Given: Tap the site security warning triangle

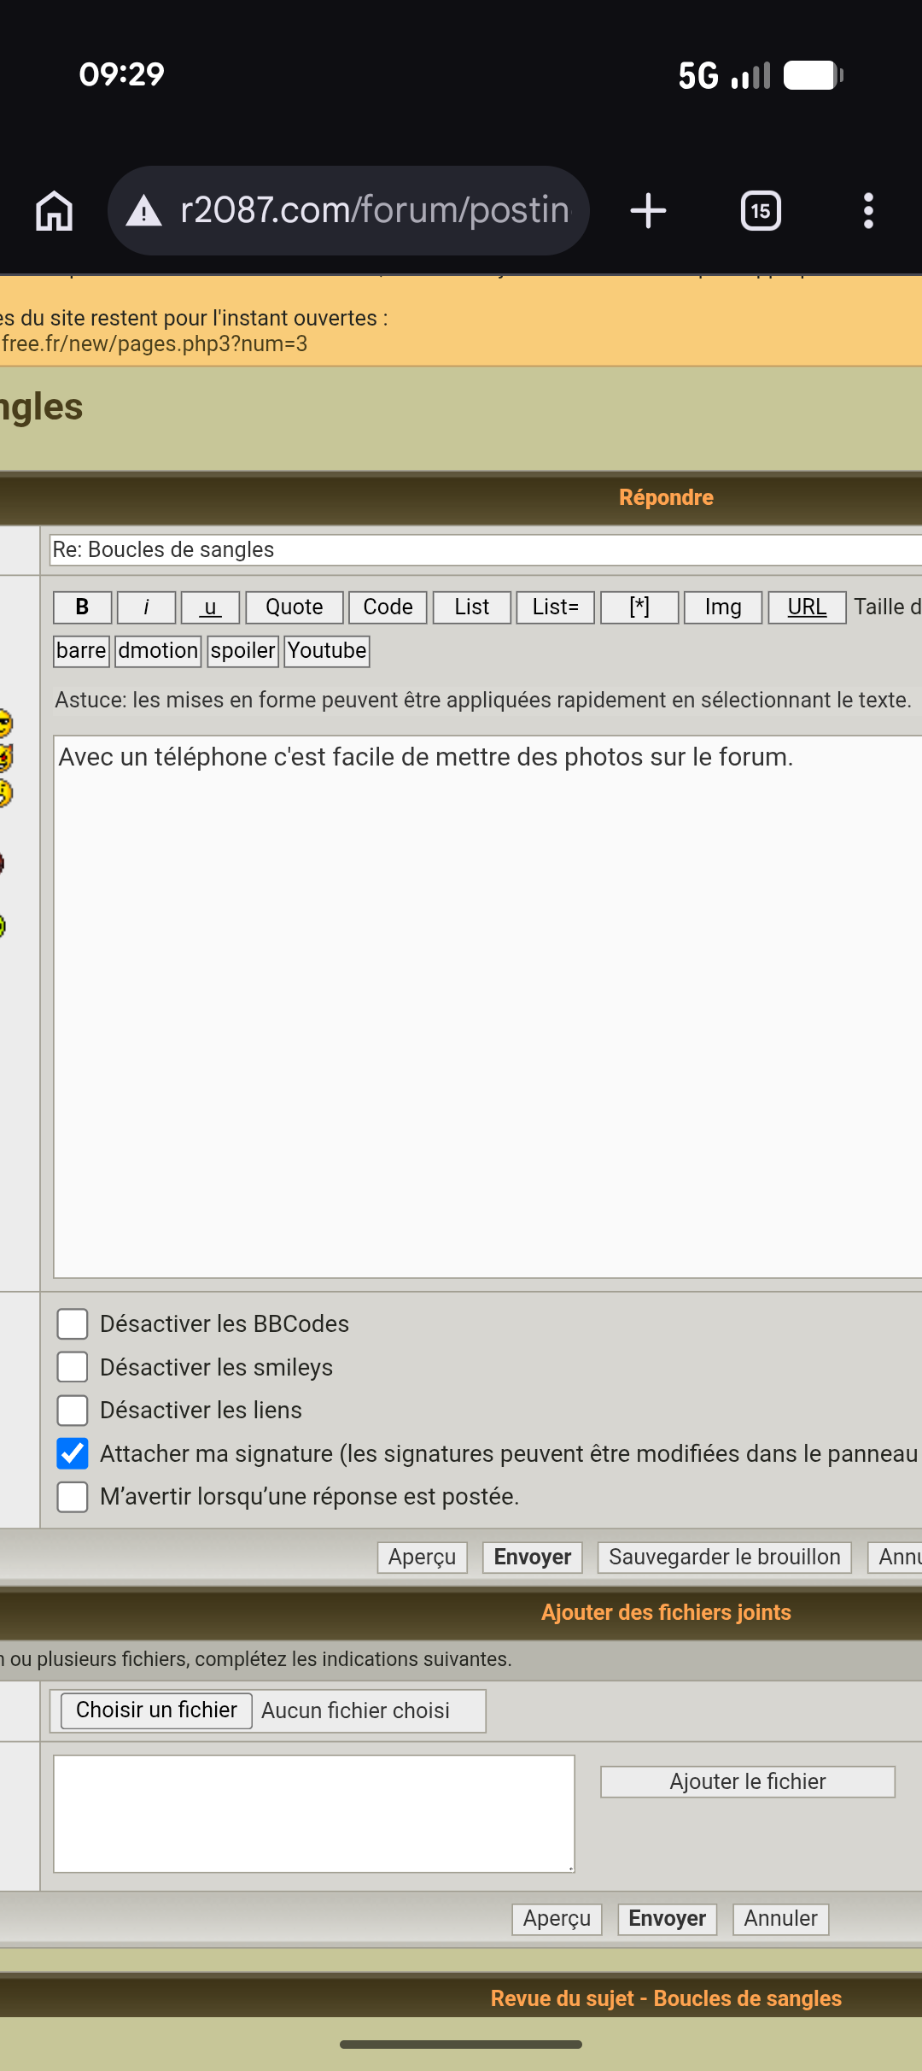Looking at the screenshot, I should 143,211.
